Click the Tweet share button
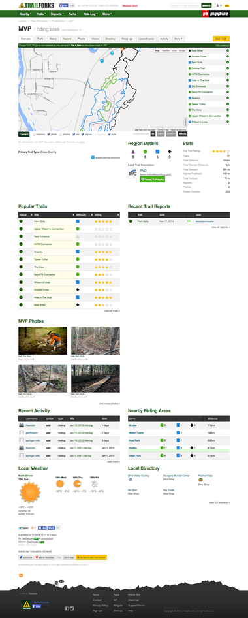 [x=23, y=527]
